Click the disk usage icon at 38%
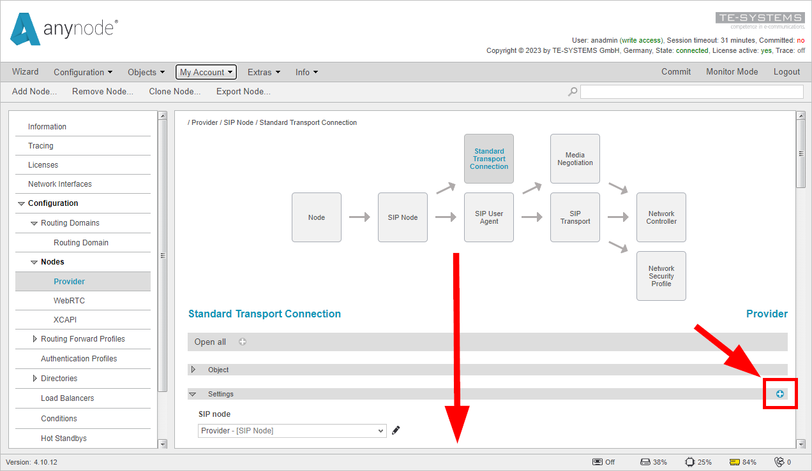 click(645, 461)
